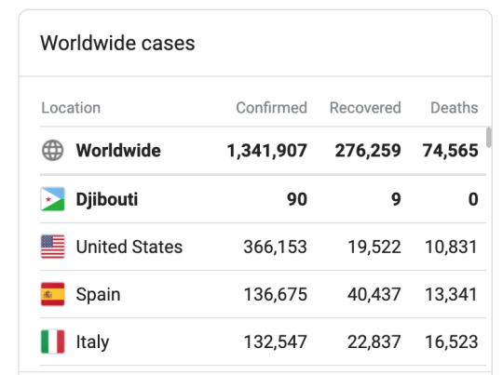Sort by the Recovered column header
Viewport: 503px width, 375px height.
point(365,108)
